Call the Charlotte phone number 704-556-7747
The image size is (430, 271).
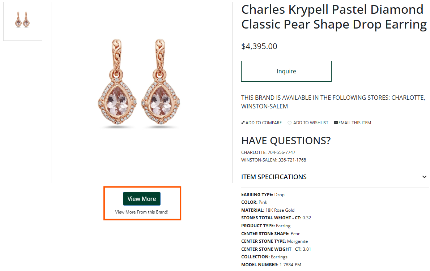[x=281, y=152]
